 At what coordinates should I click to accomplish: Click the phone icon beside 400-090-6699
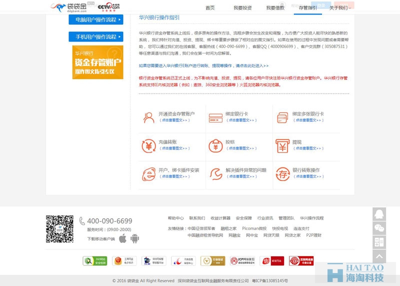tap(82, 221)
